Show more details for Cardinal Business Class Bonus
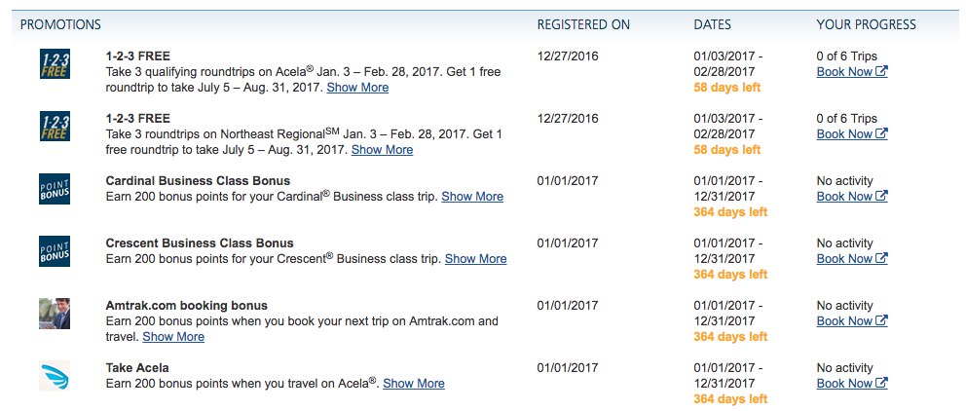966x411 pixels. 472,197
